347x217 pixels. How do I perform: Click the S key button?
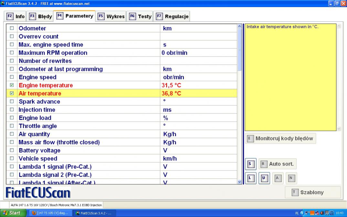pos(250,164)
